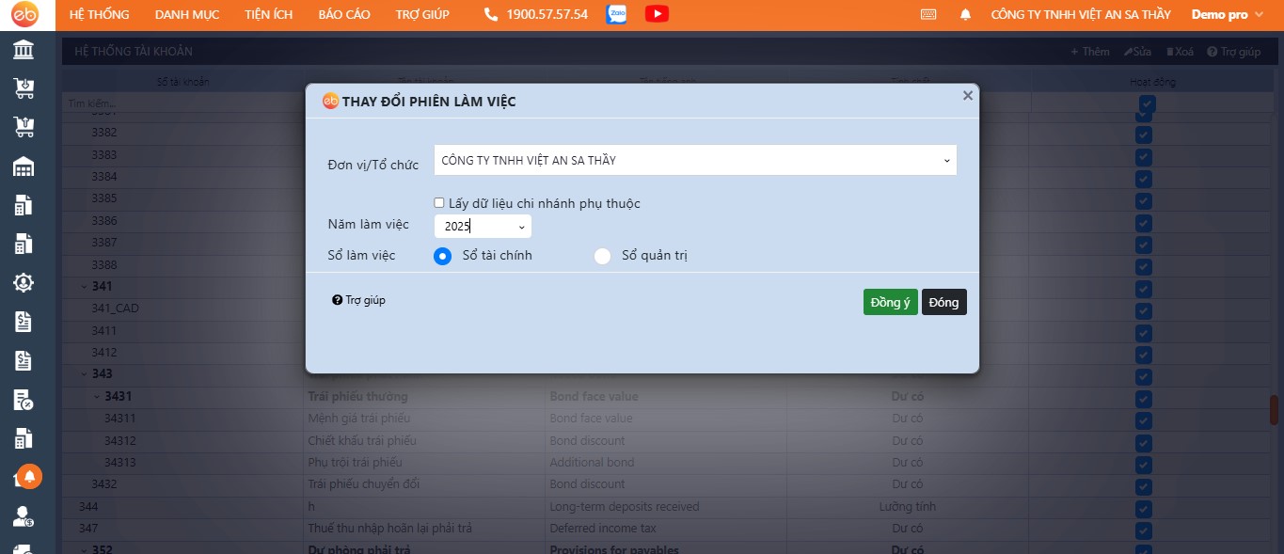1284x554 pixels.
Task: Open the bank icon in left sidebar
Action: pos(24,50)
